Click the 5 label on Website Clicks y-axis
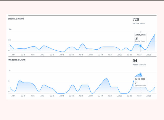The width and height of the screenshot is (164, 120). coord(9,81)
